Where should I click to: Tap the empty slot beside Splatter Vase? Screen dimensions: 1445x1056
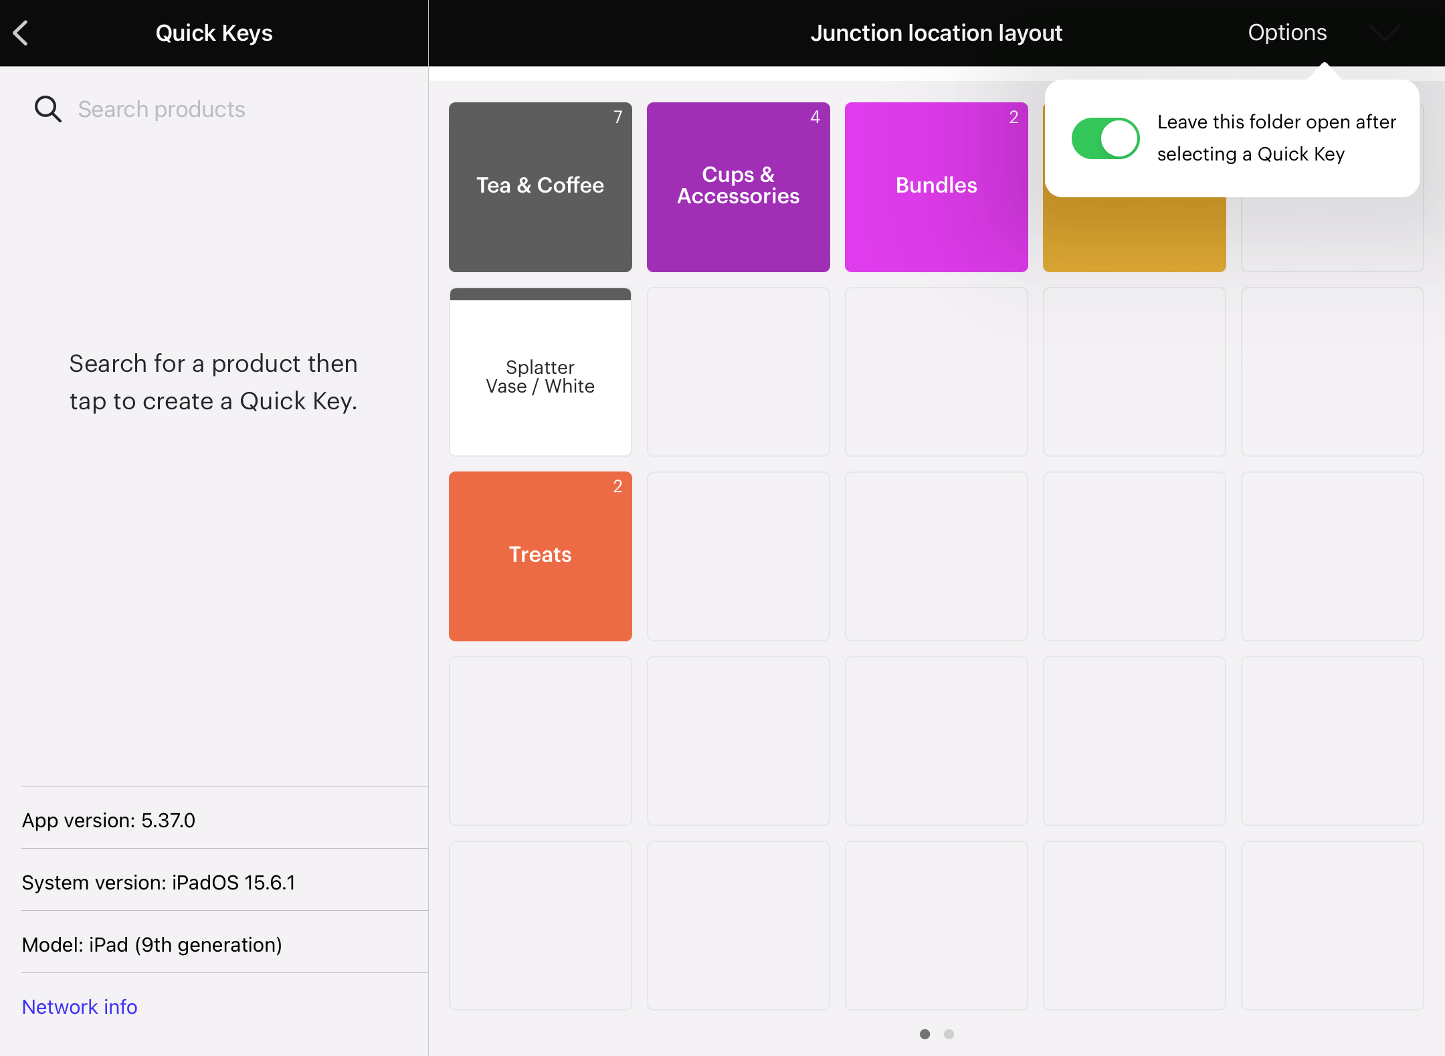(738, 373)
